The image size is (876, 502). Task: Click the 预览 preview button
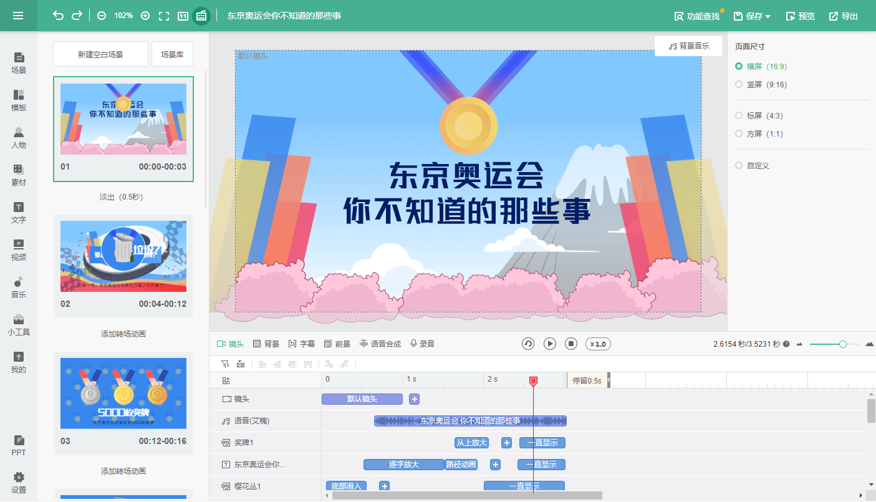click(800, 16)
